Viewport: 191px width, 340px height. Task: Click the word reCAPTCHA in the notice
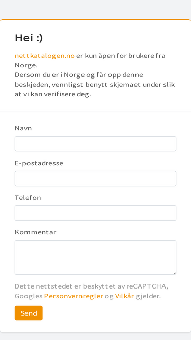pyautogui.click(x=147, y=286)
